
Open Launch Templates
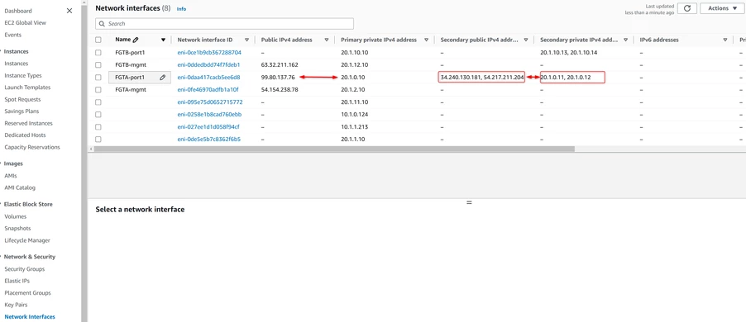27,88
